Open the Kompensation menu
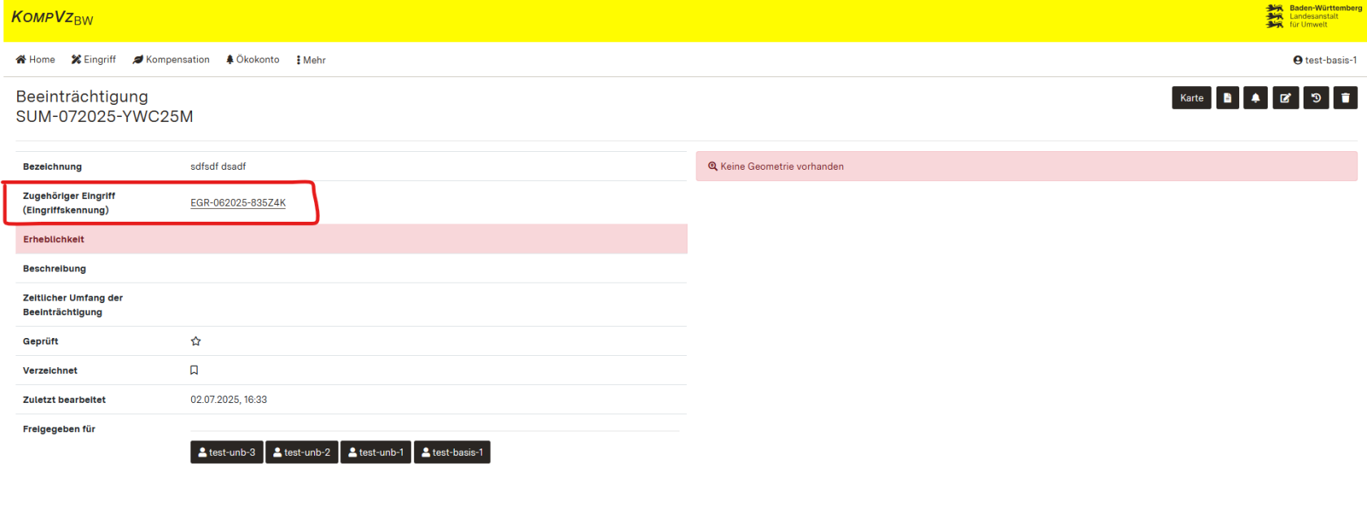 point(171,60)
